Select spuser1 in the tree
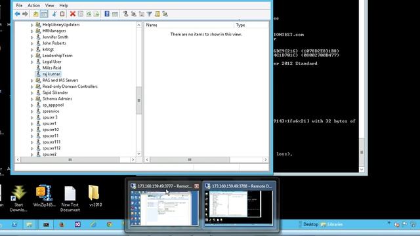The image size is (420, 236). point(49,123)
